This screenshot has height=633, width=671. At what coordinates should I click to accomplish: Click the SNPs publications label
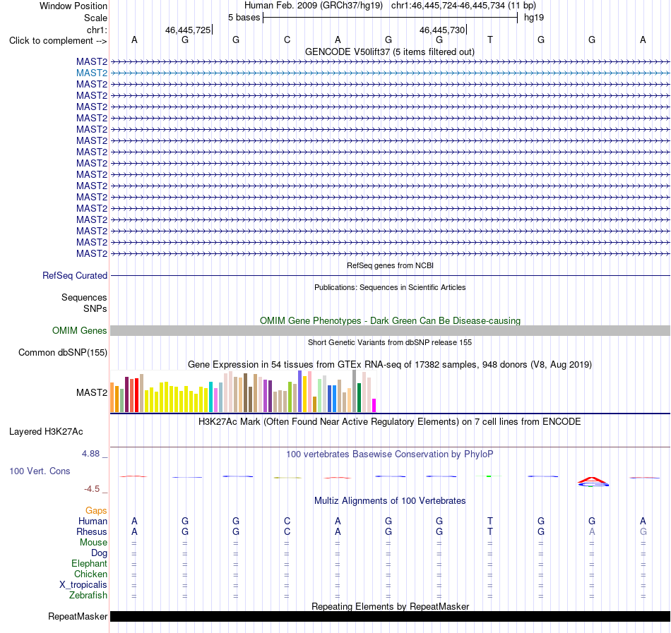click(95, 308)
